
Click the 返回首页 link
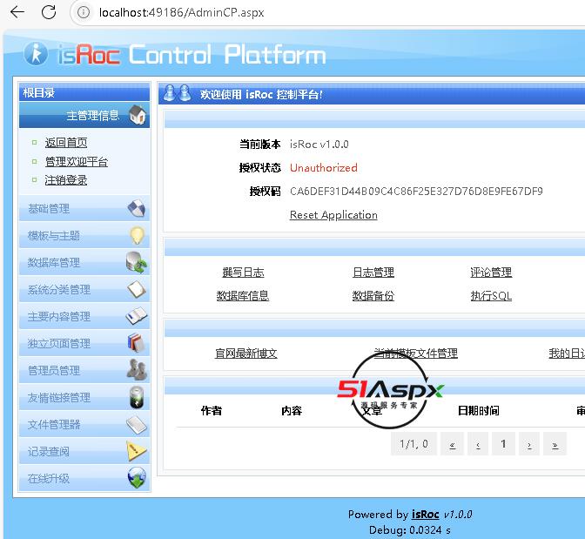click(x=66, y=143)
